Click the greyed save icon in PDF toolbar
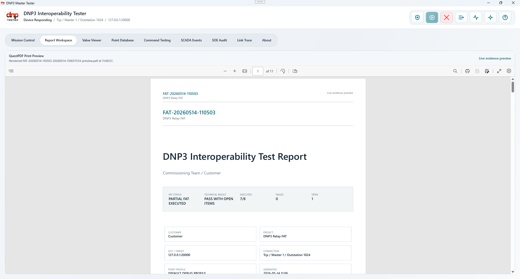The image size is (520, 279). 477,71
